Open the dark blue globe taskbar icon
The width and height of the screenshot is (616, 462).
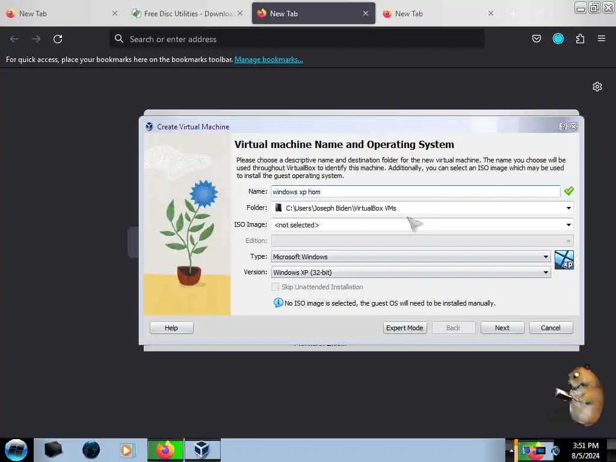pos(91,450)
